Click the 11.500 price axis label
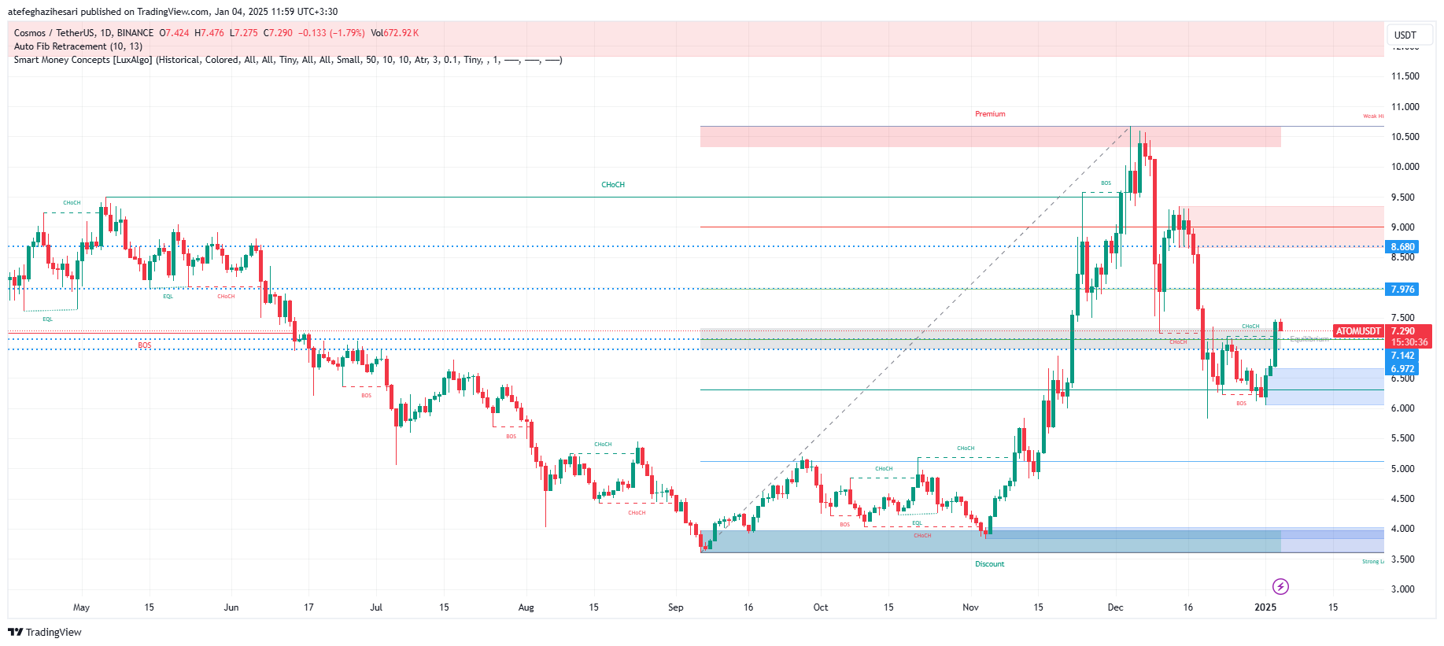Viewport: 1444px width, 646px height. tap(1405, 76)
